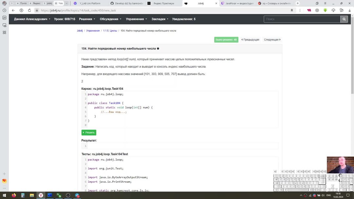Viewport: 354px width, 199px height.
Task: Open the Обсуждения dropdown menu
Action: pos(111,19)
